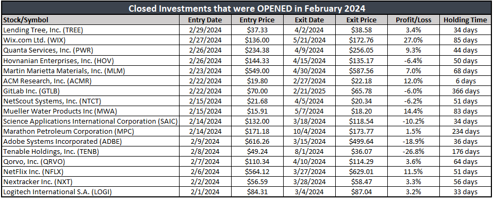Select NetFlix exit price $629.01

[x=361, y=172]
